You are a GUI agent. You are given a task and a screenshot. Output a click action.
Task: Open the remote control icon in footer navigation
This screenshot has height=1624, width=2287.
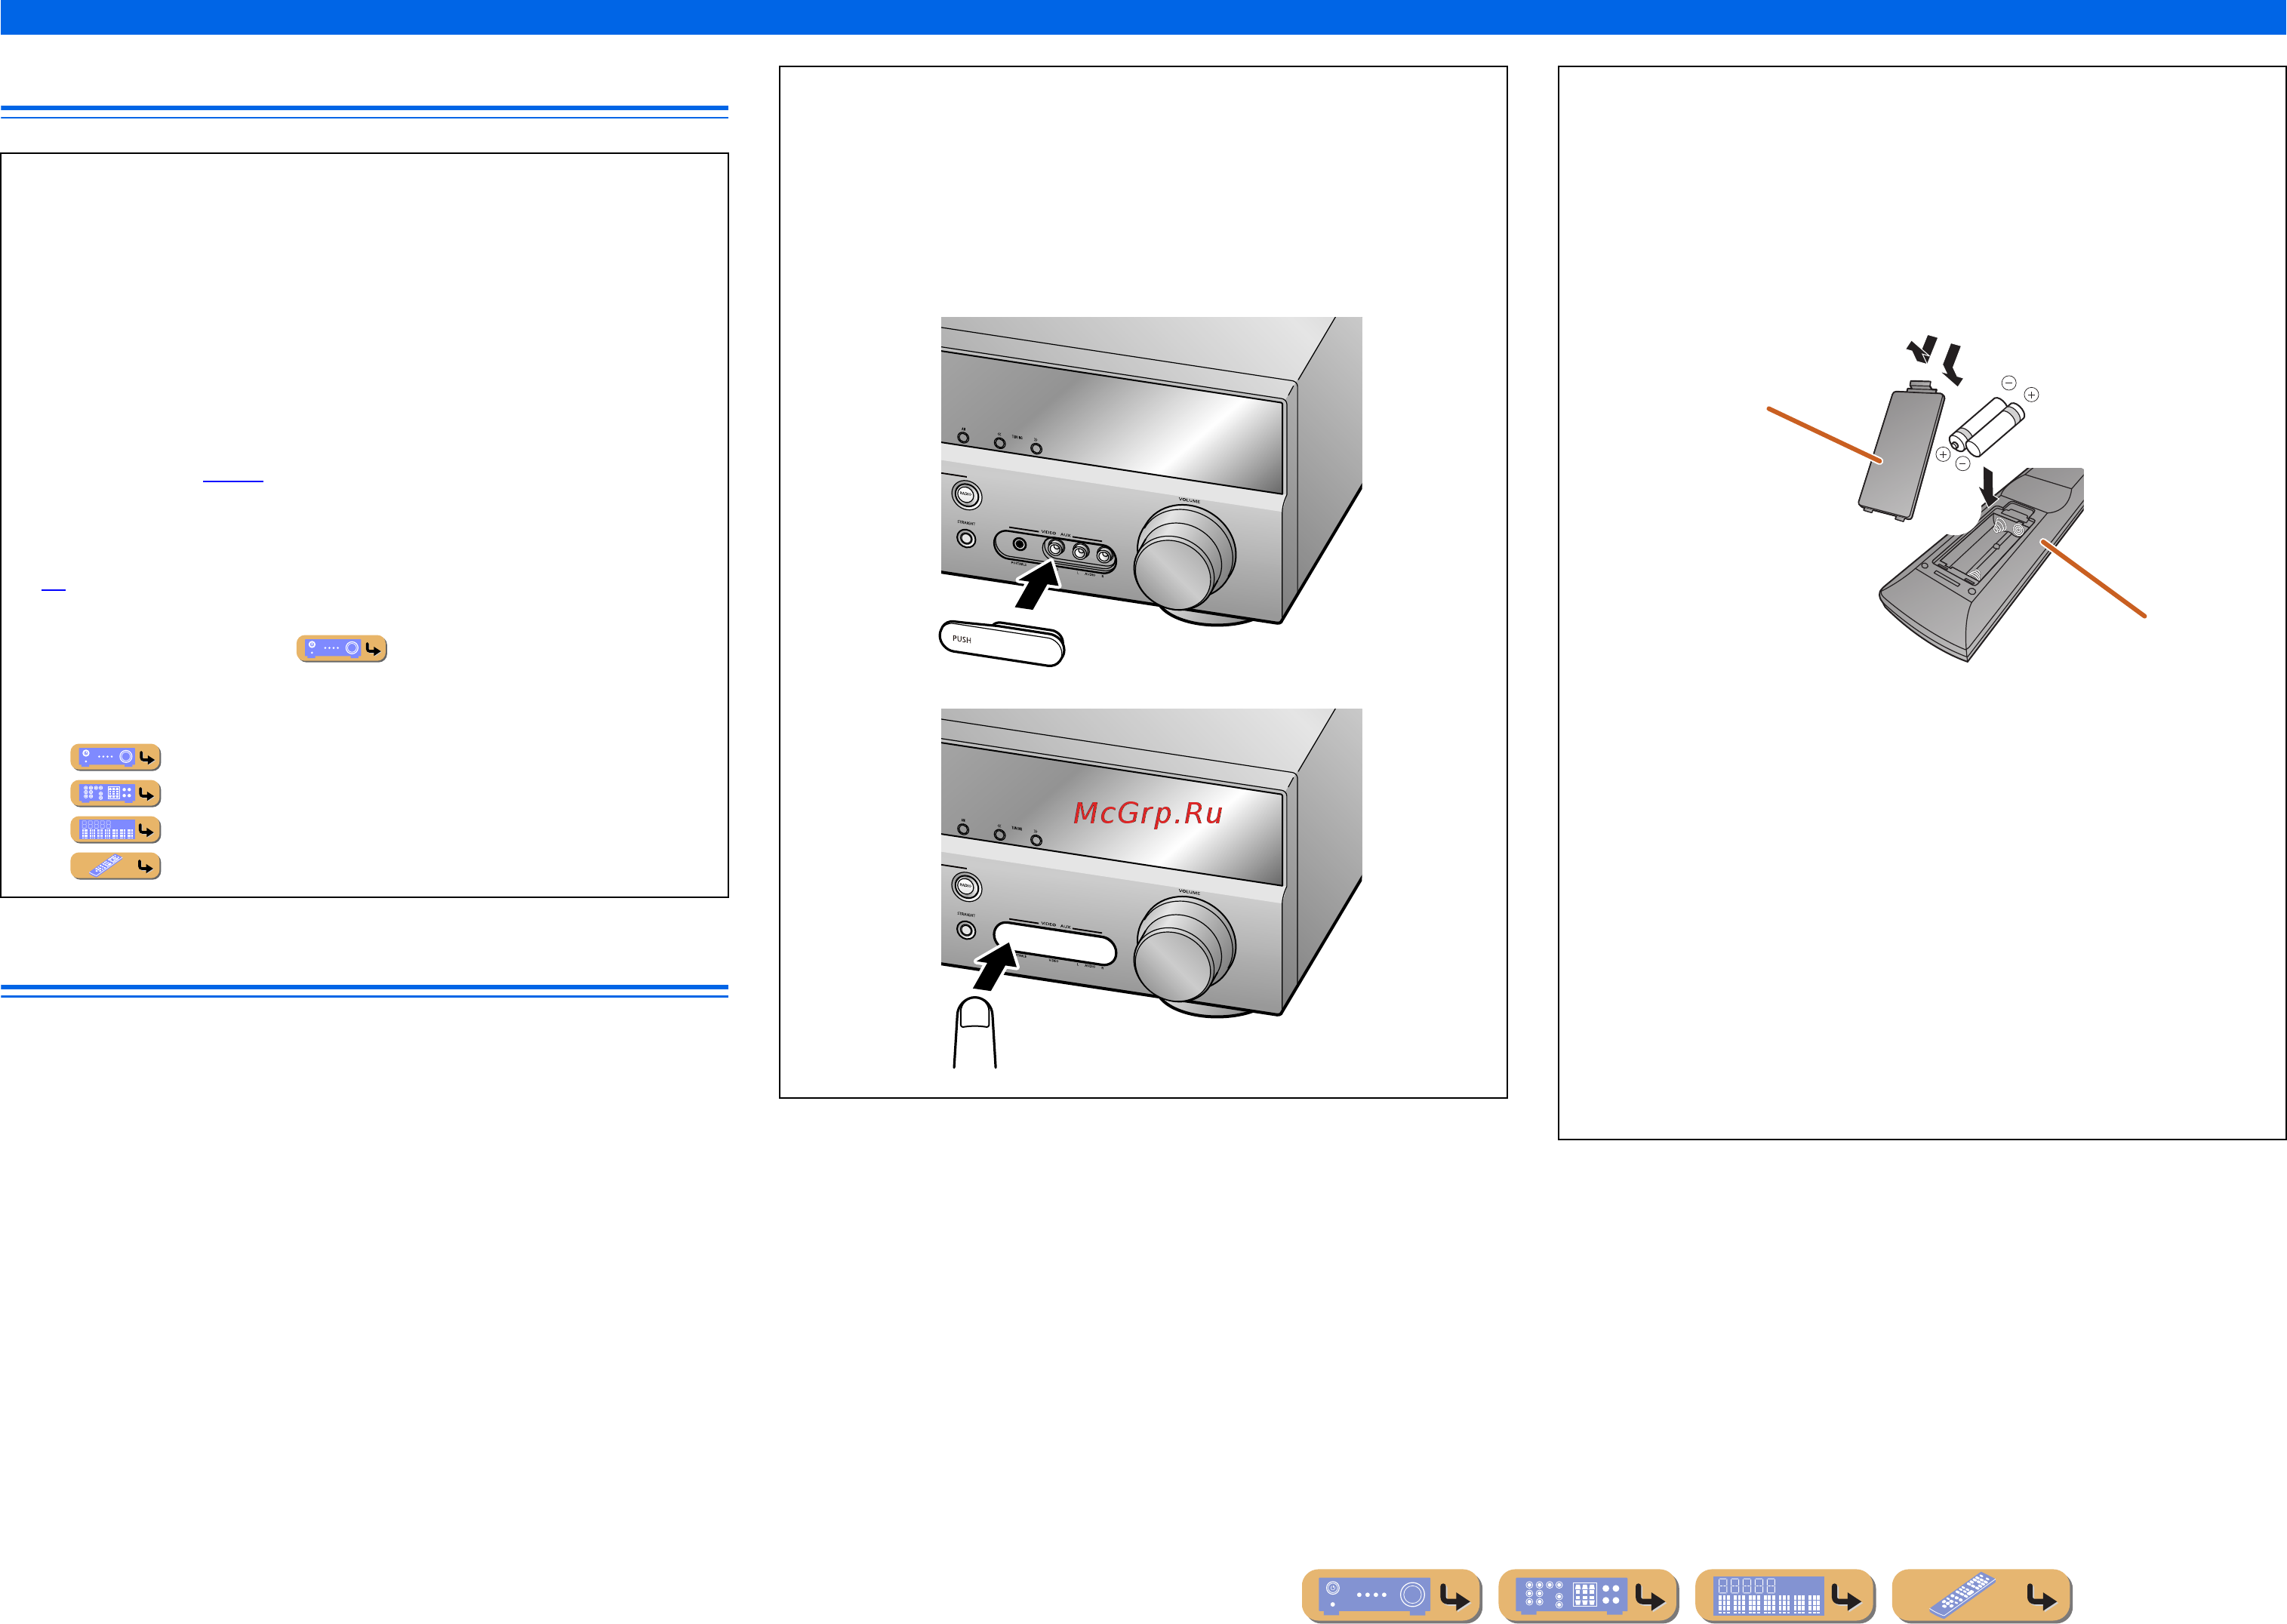[x=1981, y=1594]
